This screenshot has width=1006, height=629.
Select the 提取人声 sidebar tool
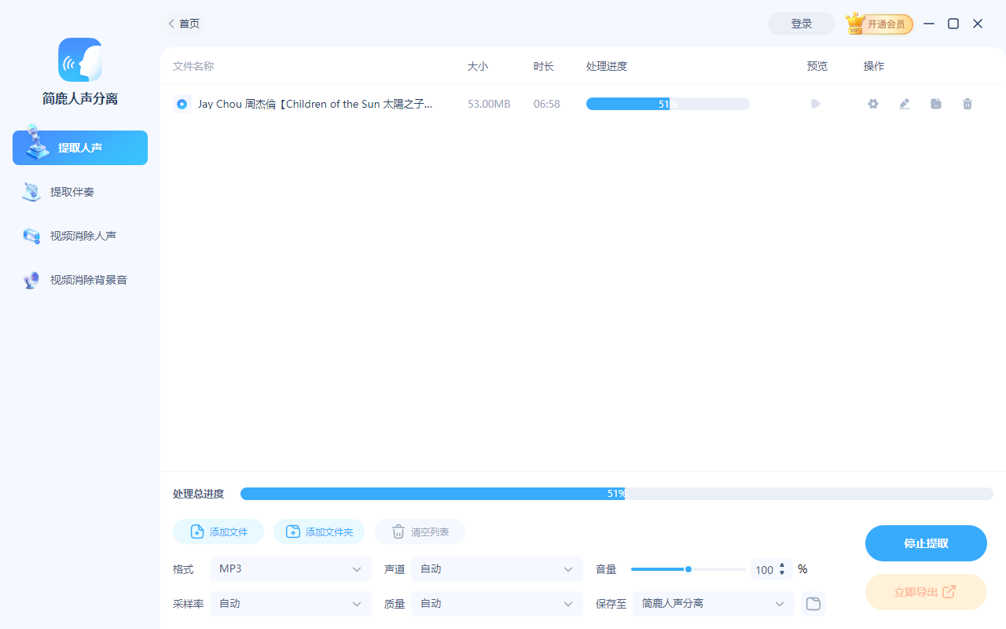[x=79, y=147]
